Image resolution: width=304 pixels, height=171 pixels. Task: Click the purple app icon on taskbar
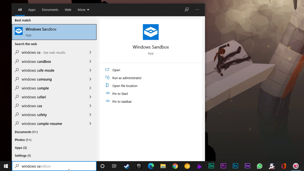click(x=199, y=166)
